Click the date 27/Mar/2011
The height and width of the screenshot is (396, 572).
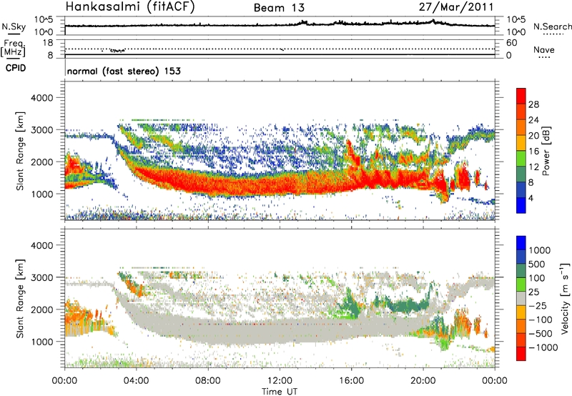pos(456,7)
